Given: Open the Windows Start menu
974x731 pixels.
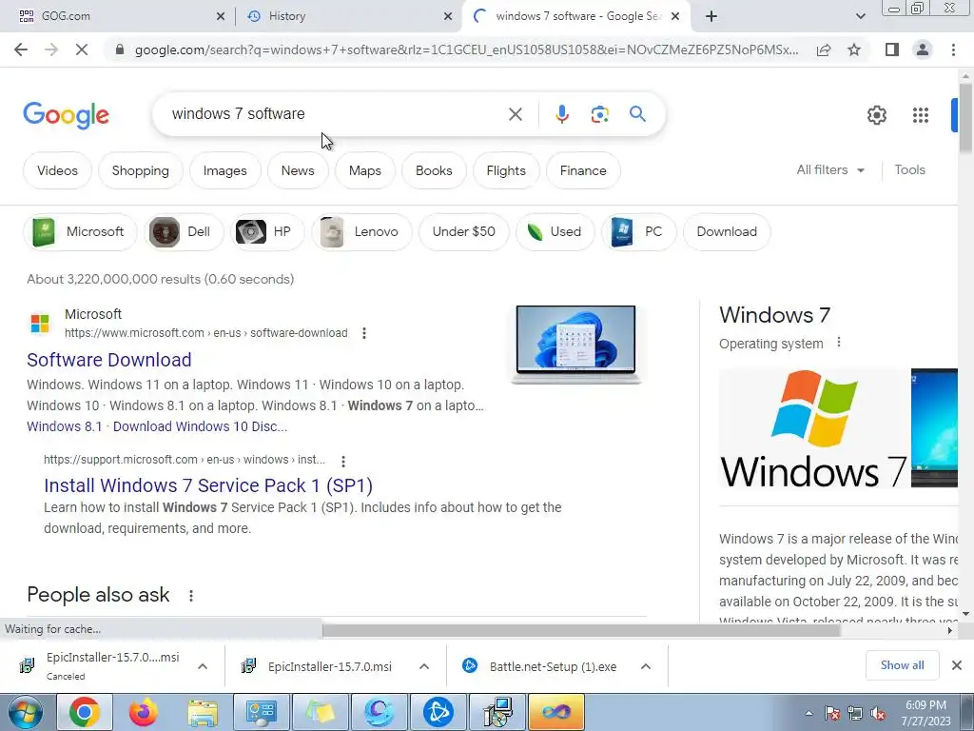Looking at the screenshot, I should (x=24, y=712).
